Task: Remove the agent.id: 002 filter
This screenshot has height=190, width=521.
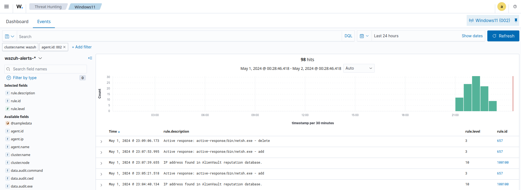Action: pos(64,47)
